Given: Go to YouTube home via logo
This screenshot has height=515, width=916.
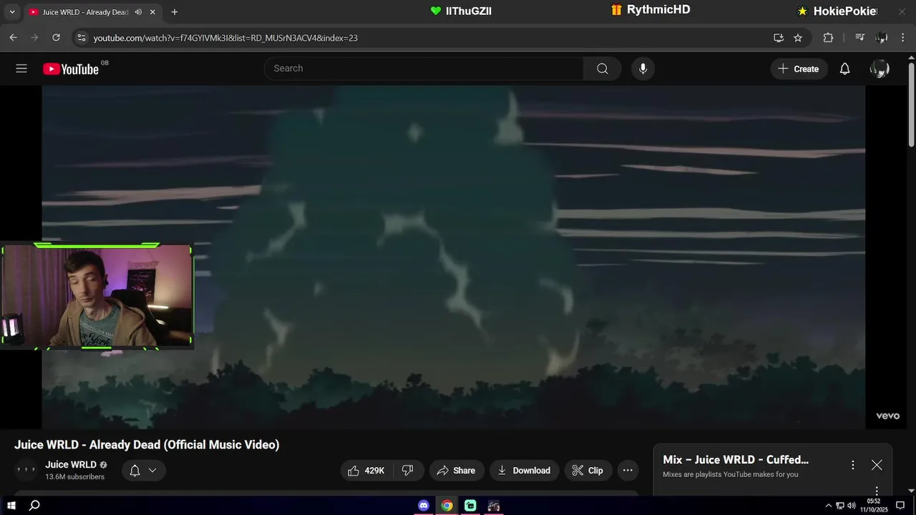Looking at the screenshot, I should point(71,69).
